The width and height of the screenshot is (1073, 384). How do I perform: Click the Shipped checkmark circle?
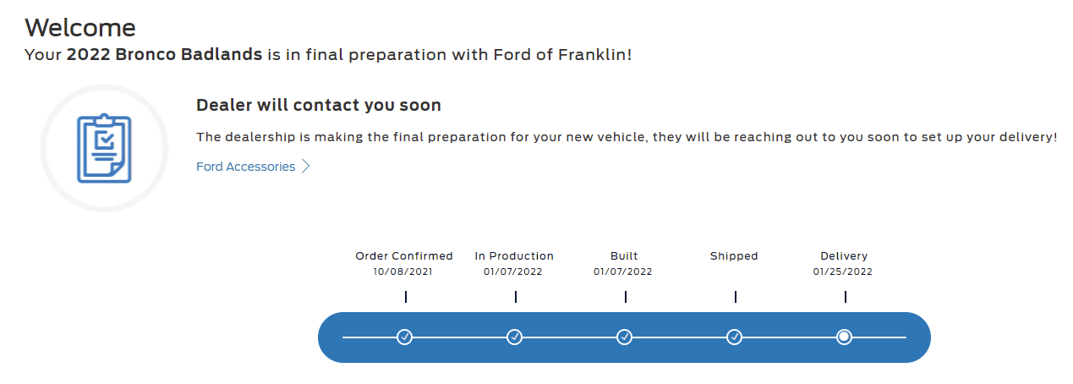[x=735, y=337]
